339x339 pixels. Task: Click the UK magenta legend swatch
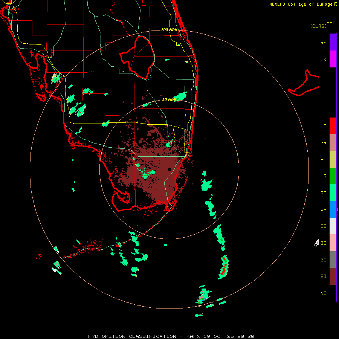pos(333,59)
